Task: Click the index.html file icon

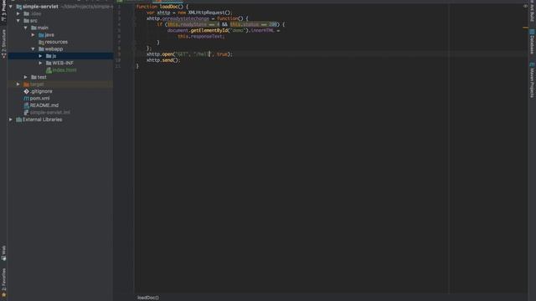Action: tap(49, 70)
